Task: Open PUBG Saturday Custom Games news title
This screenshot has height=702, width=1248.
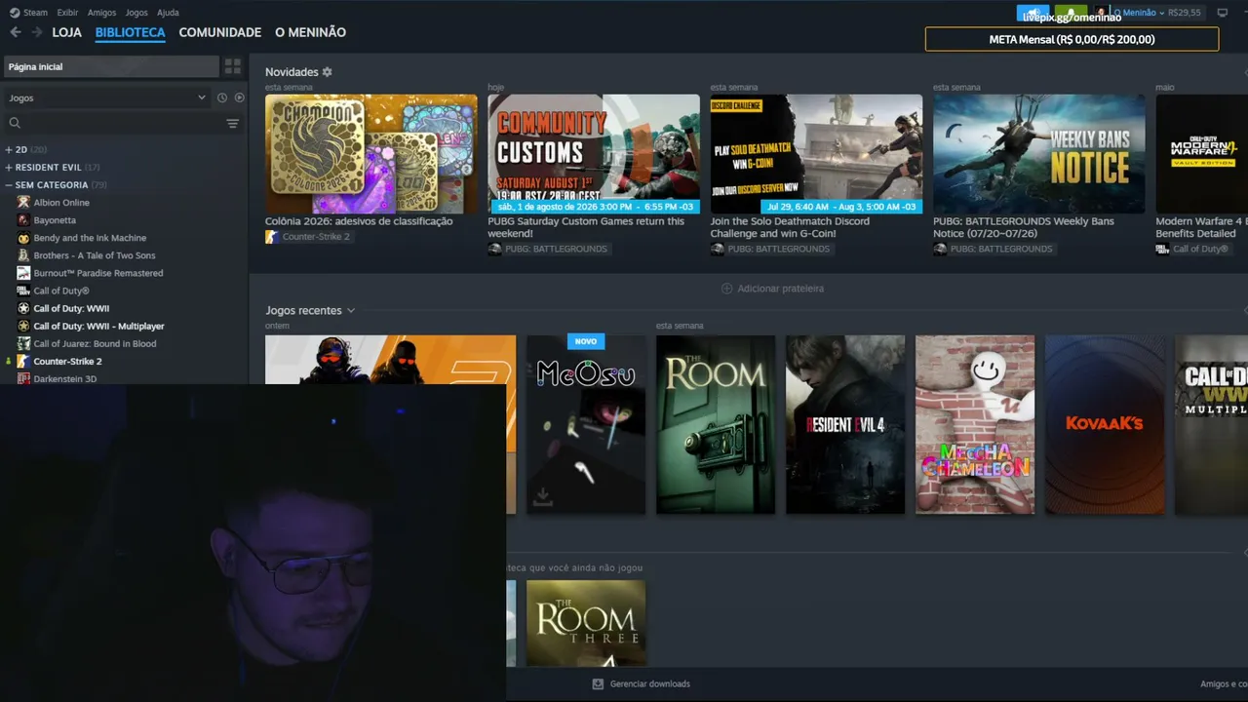Action: pyautogui.click(x=586, y=227)
